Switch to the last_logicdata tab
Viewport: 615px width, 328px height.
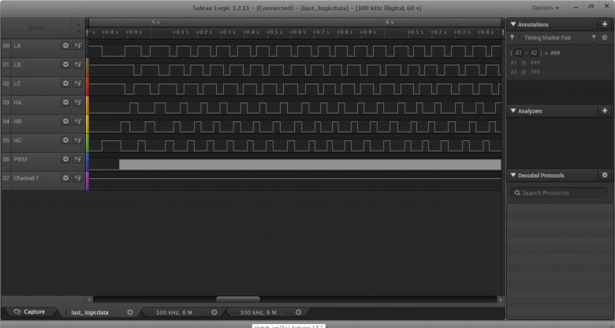pyautogui.click(x=89, y=312)
